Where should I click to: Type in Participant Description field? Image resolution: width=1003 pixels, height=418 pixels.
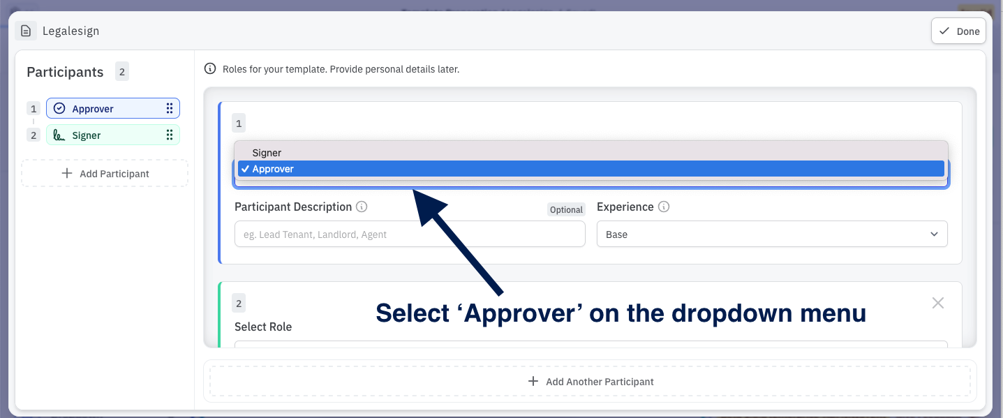410,234
